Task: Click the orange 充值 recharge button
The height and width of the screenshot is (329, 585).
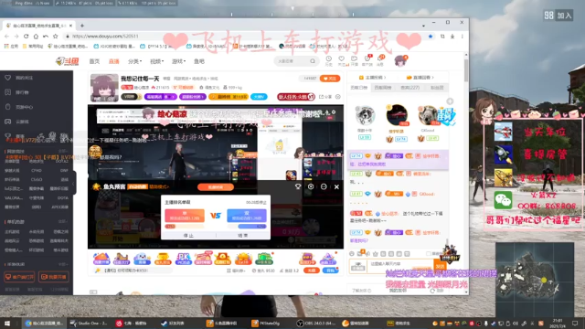Action: pyautogui.click(x=312, y=271)
